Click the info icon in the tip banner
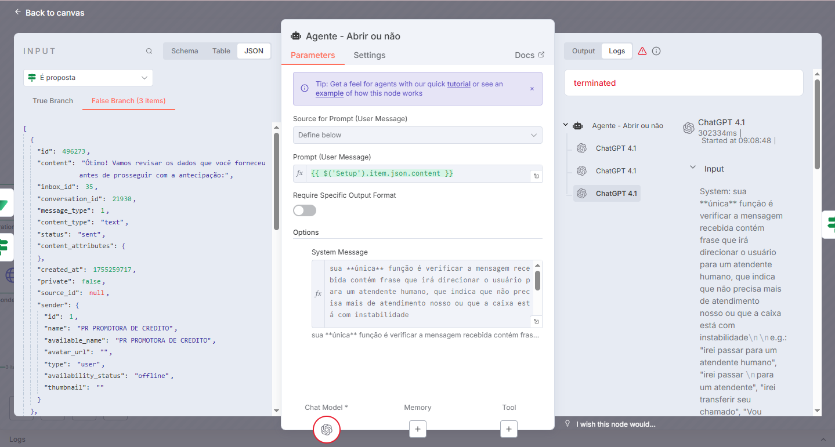 point(305,89)
